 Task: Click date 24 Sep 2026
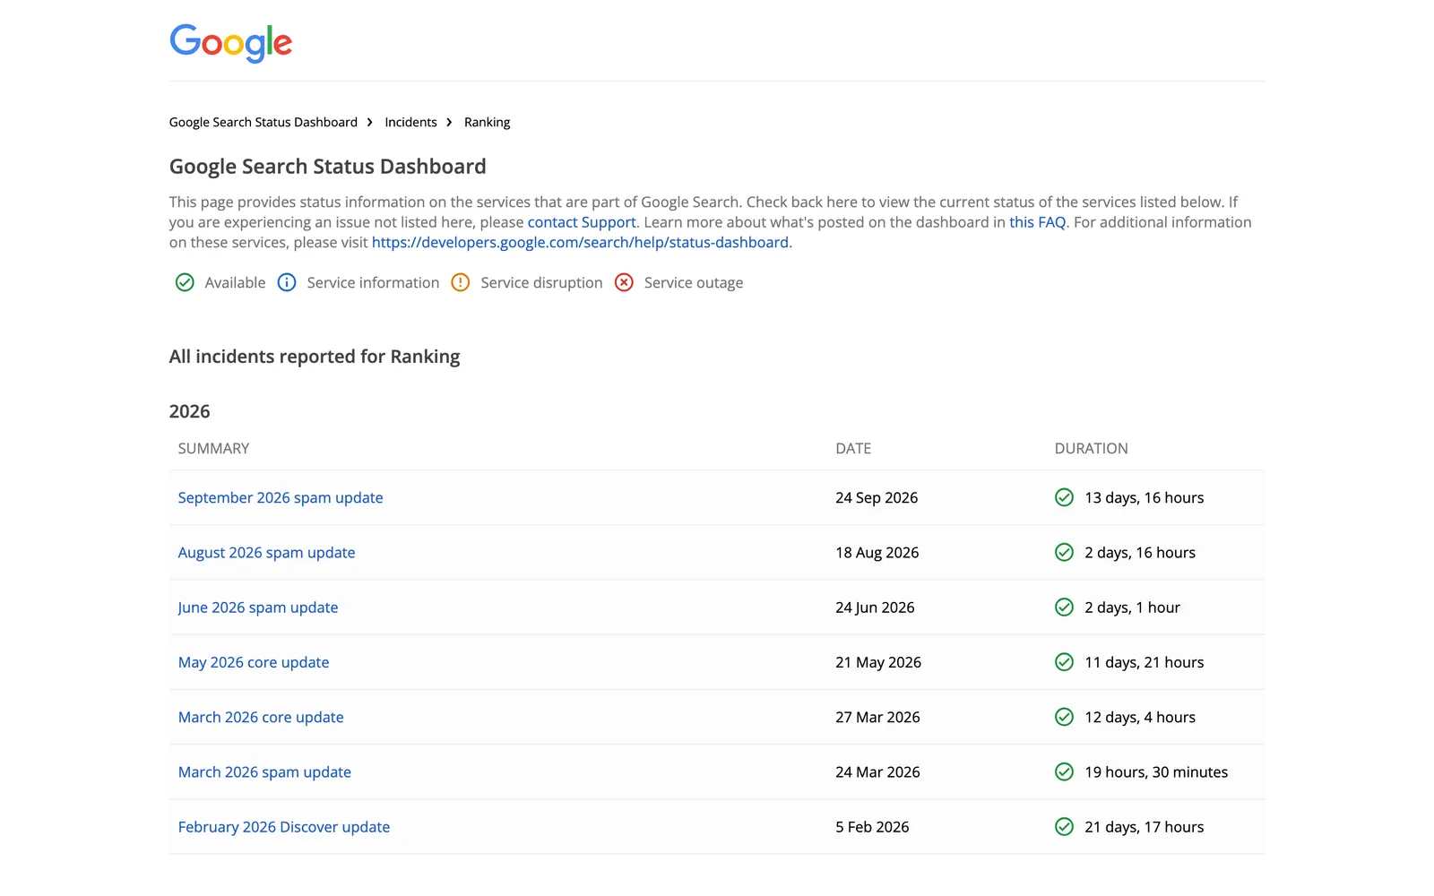click(877, 497)
